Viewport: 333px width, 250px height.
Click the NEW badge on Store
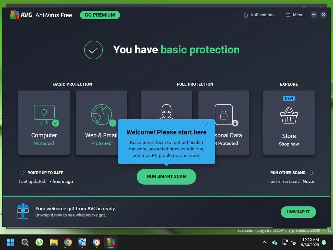[289, 98]
